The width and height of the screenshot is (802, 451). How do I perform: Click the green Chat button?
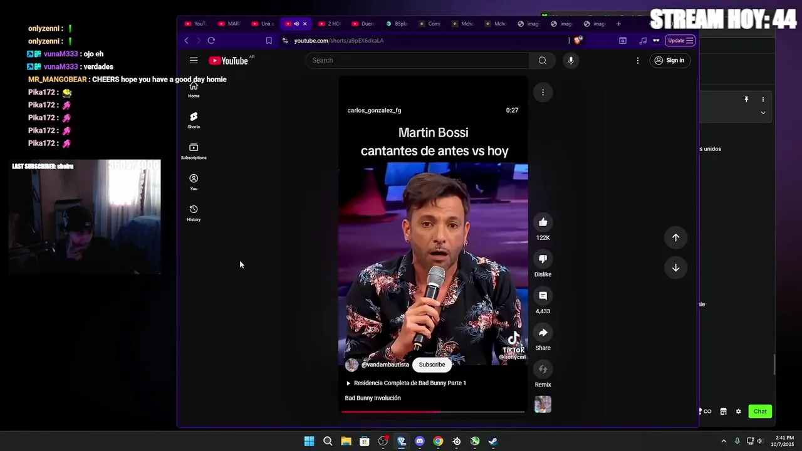(x=760, y=412)
